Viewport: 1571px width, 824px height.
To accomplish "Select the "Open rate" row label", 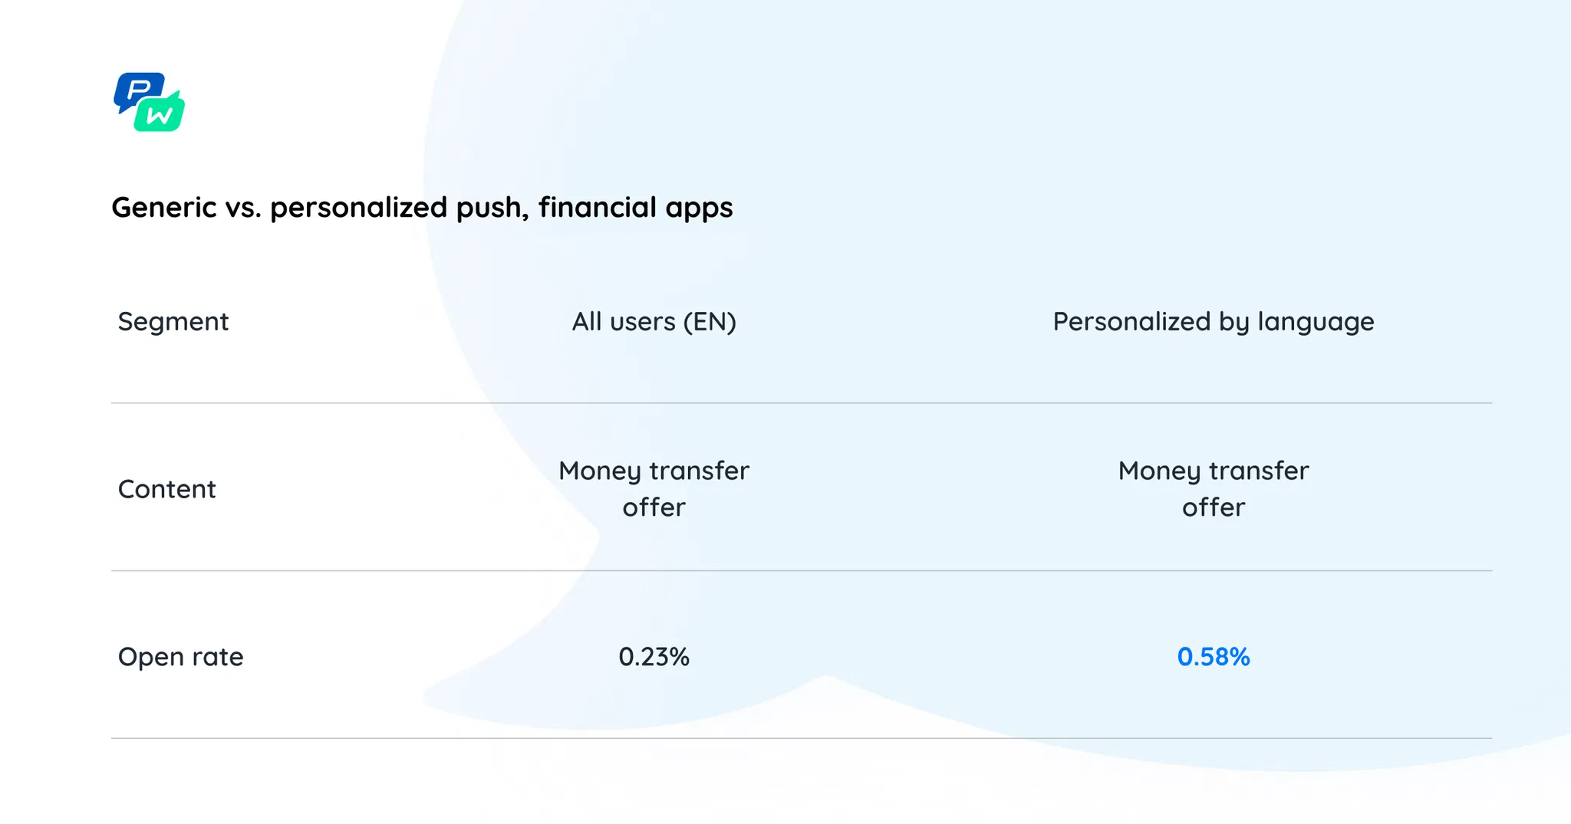I will [x=180, y=657].
